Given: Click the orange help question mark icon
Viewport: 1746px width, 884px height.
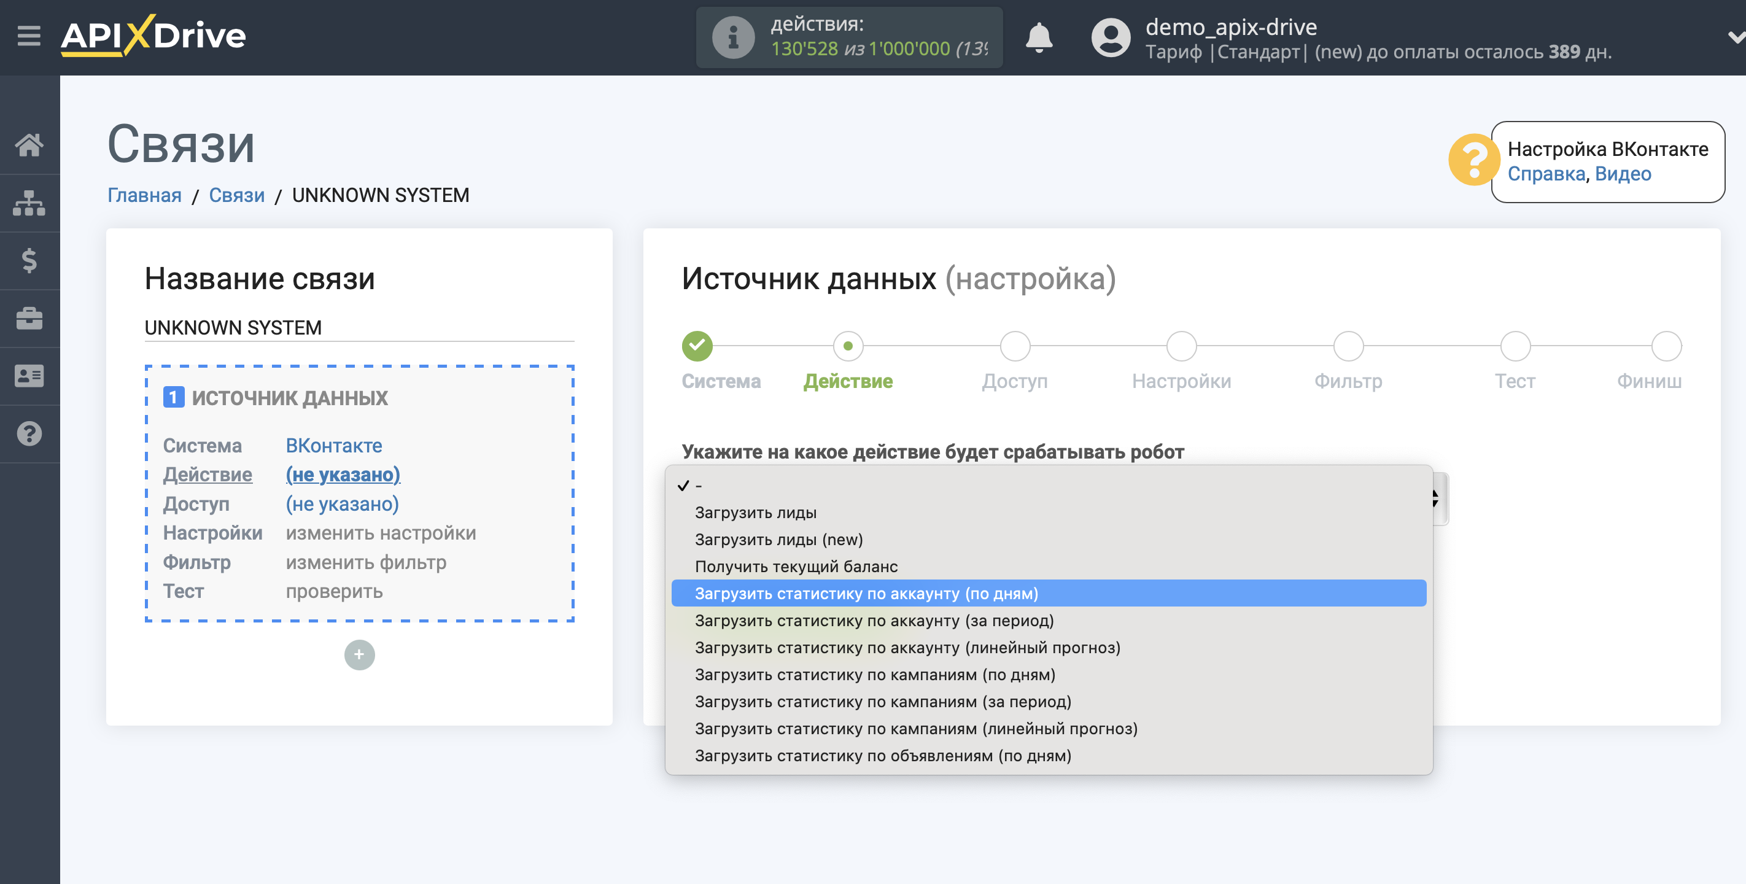Looking at the screenshot, I should pos(1473,160).
